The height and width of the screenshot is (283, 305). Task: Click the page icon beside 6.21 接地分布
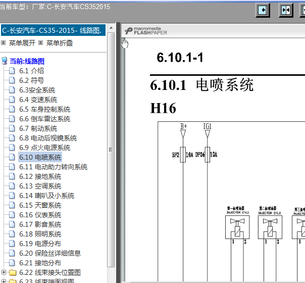pyautogui.click(x=12, y=263)
